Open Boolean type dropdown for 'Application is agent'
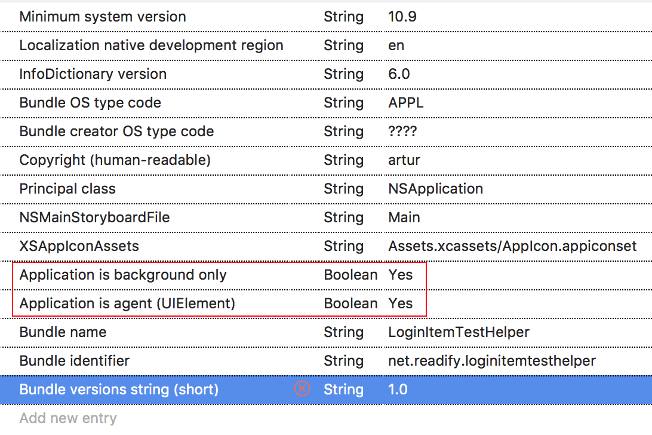Viewport: 652px width, 435px height. pyautogui.click(x=350, y=304)
